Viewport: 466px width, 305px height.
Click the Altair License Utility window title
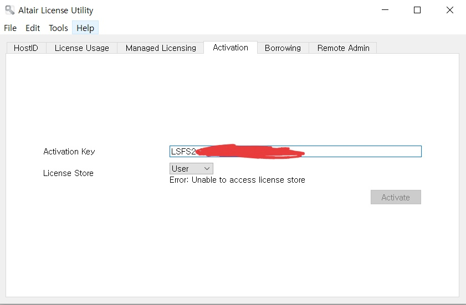[x=56, y=11]
